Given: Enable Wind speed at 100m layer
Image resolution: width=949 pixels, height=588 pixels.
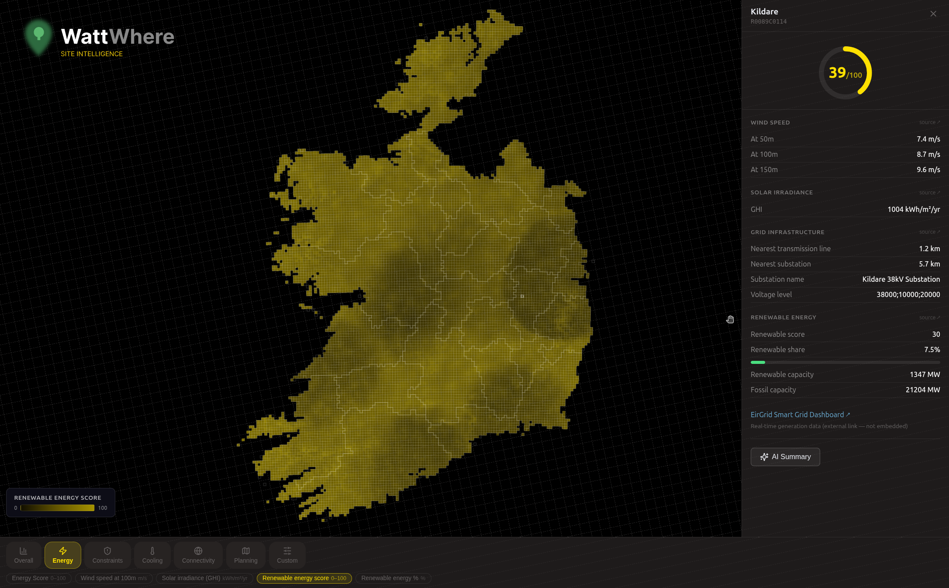Looking at the screenshot, I should (114, 578).
